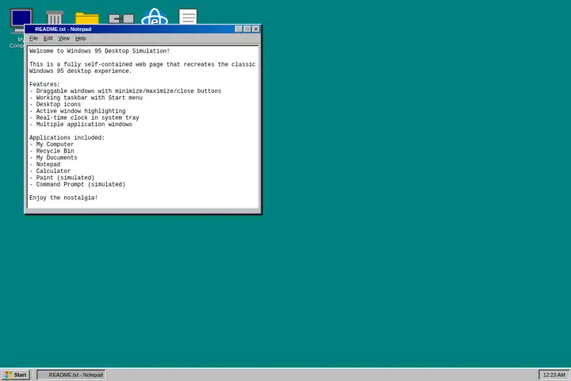Click the '- Calculator' list line
Viewport: 571px width, 381px height.
coord(50,171)
